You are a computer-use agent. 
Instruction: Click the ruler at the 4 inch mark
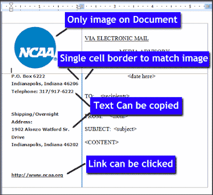pos(152,6)
